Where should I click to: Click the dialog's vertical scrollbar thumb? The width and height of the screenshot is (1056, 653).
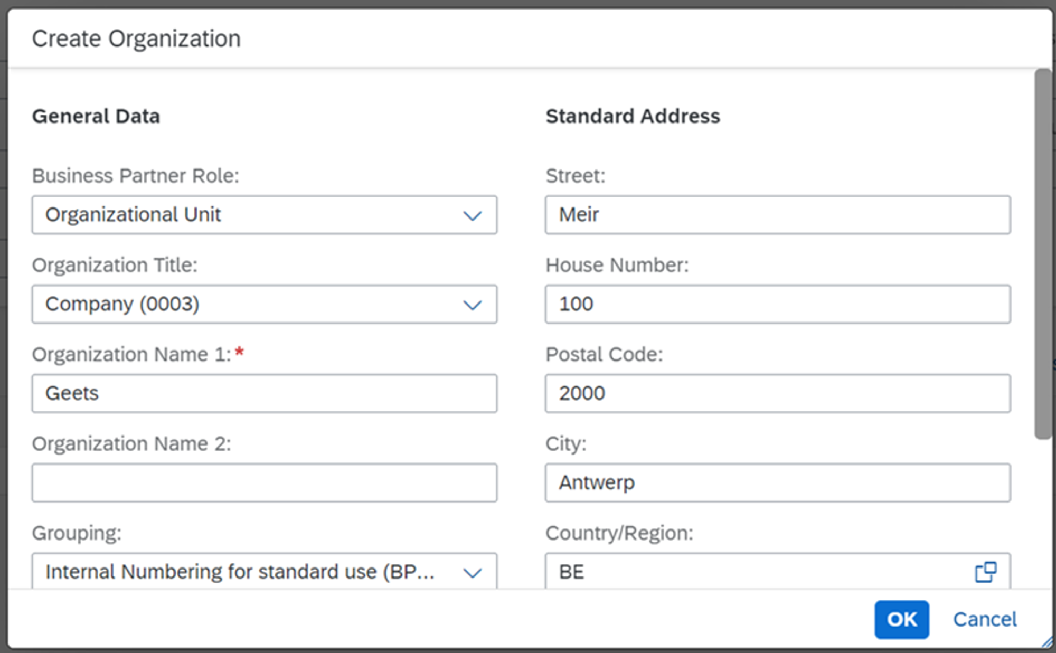click(1043, 253)
